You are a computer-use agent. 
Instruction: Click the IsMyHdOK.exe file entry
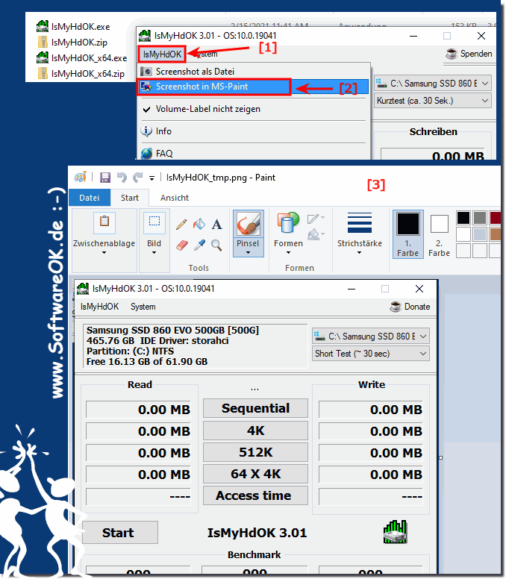click(x=73, y=27)
